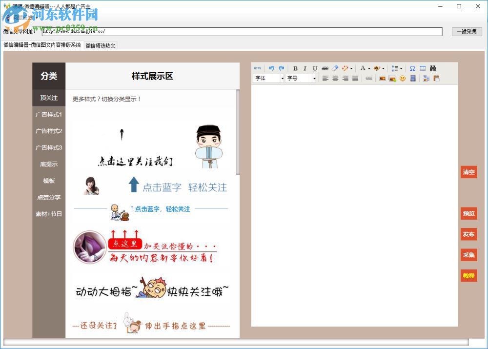Click the Undo icon in the editor toolbar

(271, 68)
